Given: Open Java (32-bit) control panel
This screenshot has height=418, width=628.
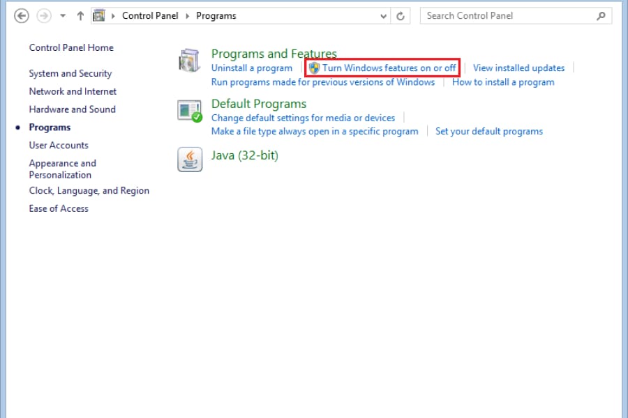Looking at the screenshot, I should click(x=244, y=155).
